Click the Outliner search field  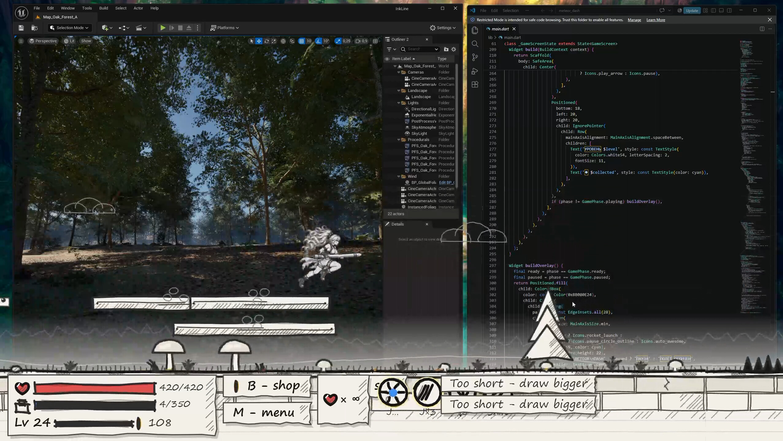420,49
